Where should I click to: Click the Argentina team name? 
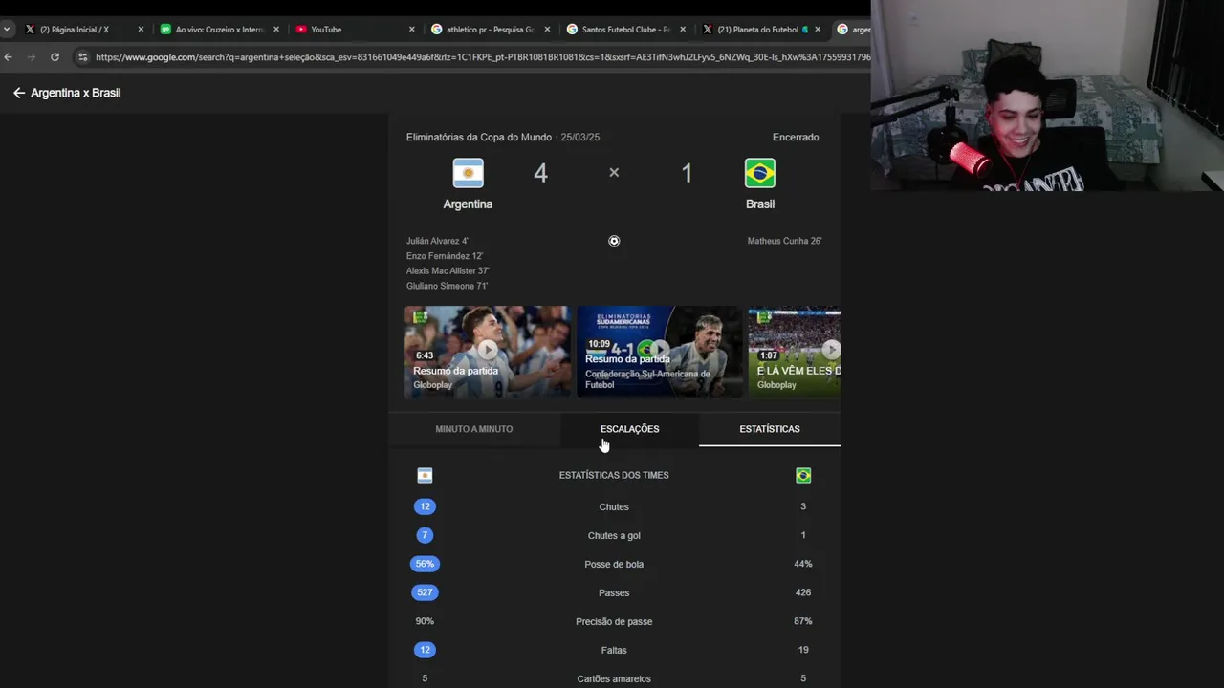(x=468, y=204)
